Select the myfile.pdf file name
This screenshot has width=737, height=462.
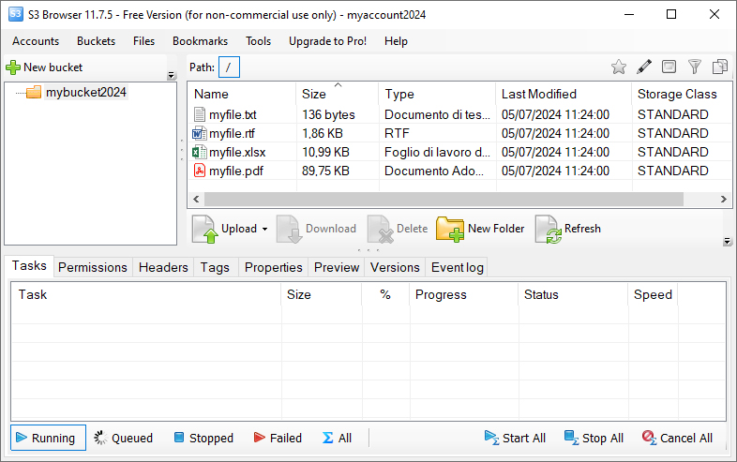[x=236, y=171]
